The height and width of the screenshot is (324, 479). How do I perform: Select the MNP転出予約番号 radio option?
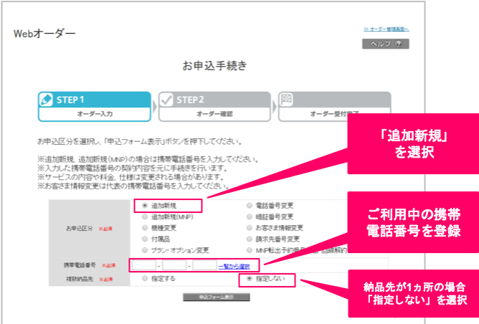point(250,250)
